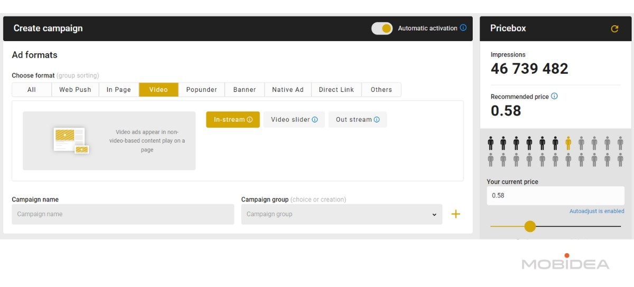This screenshot has height=287, width=634.
Task: Click the price slider handle
Action: [x=530, y=226]
